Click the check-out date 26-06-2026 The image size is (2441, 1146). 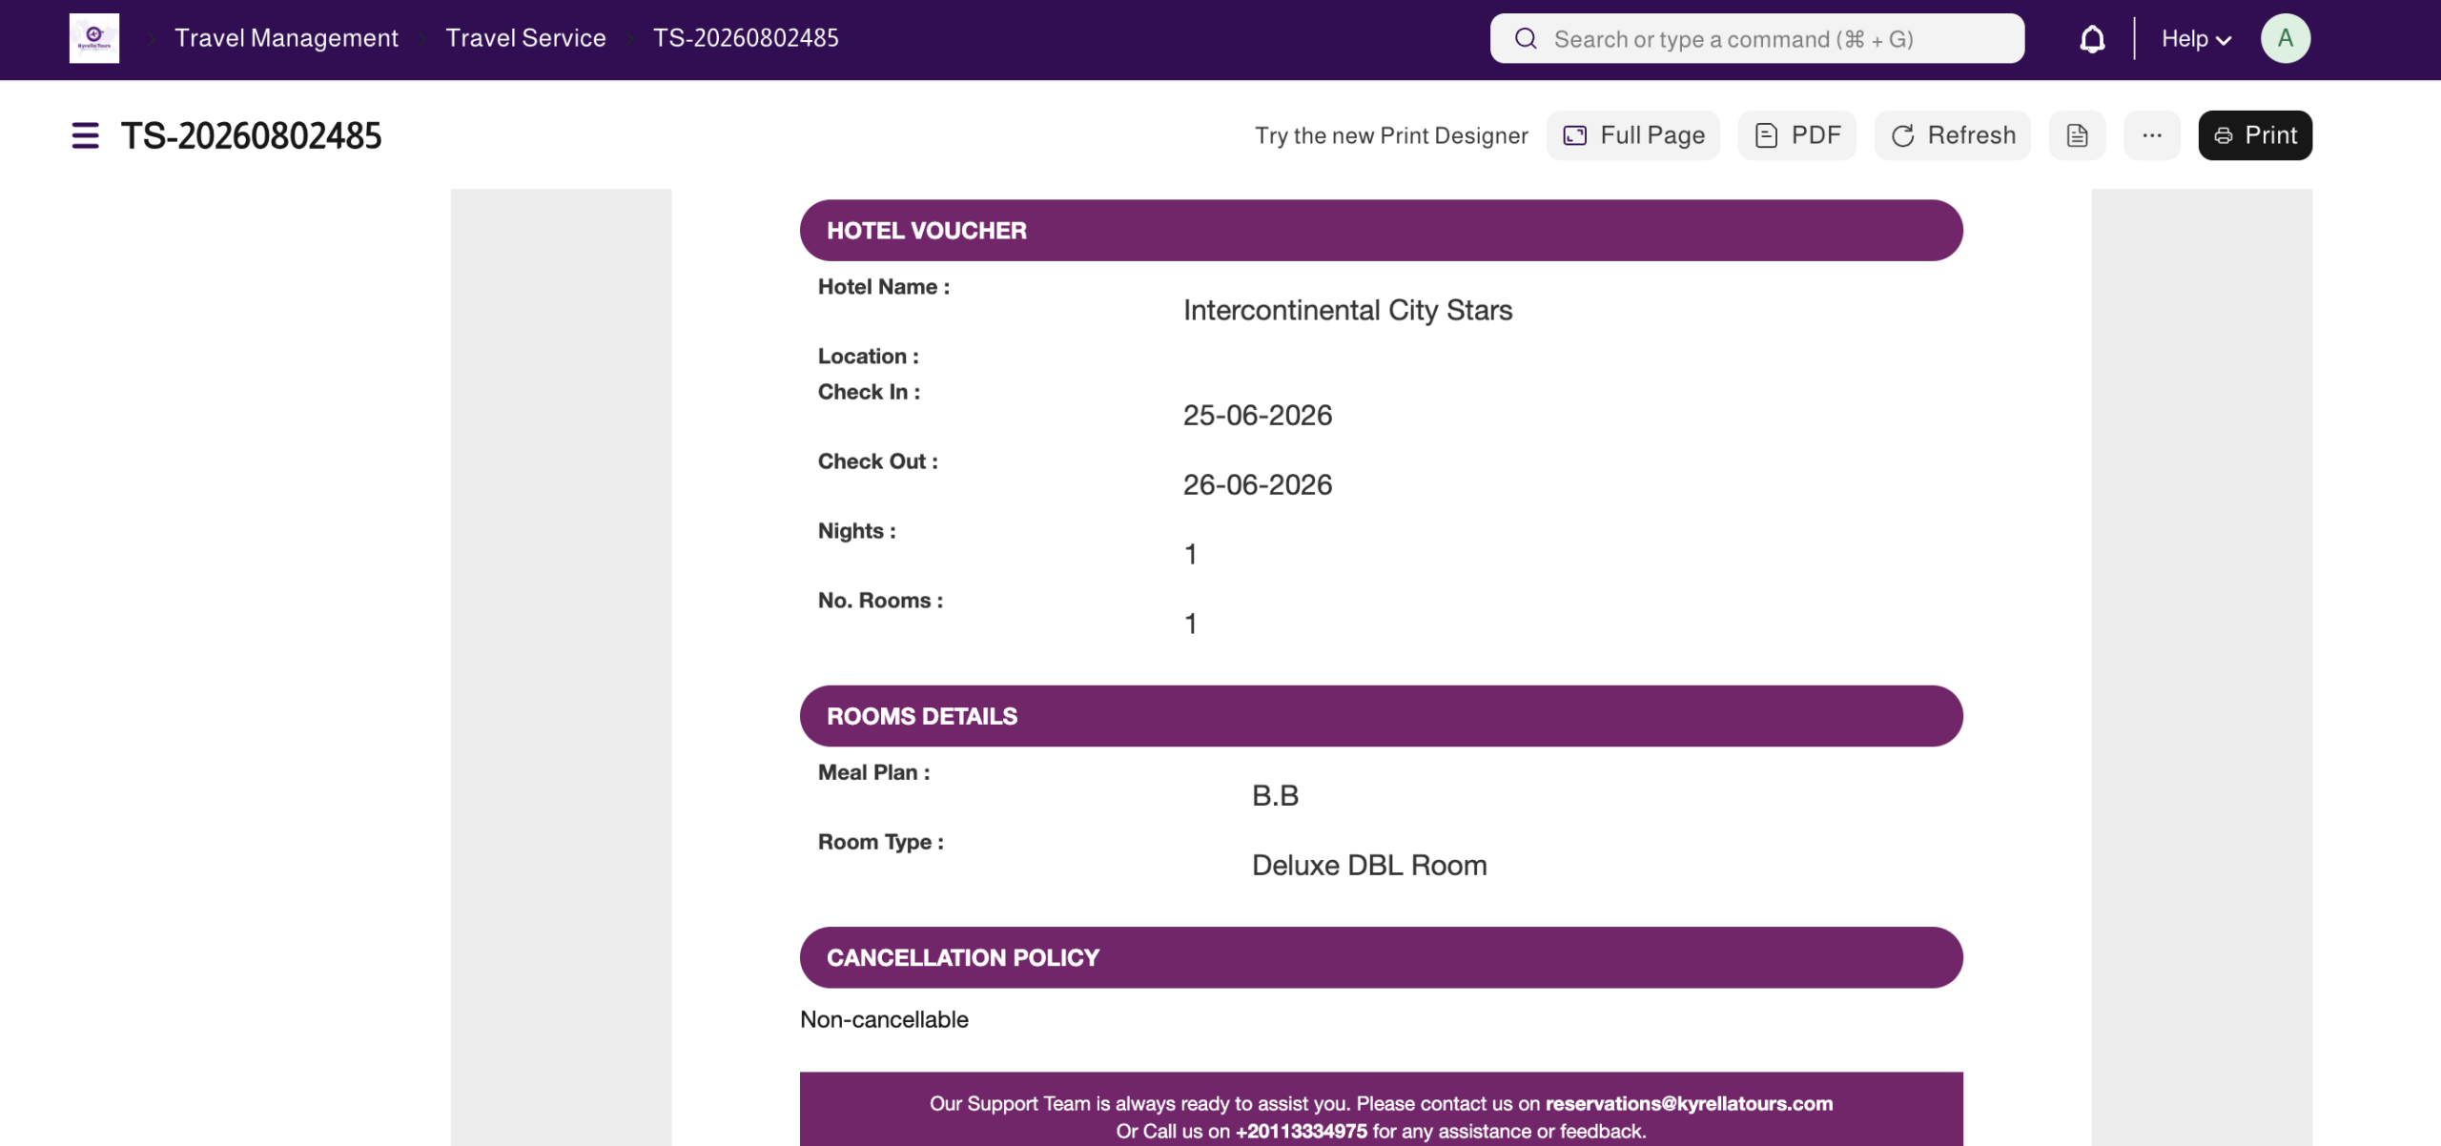pos(1257,484)
